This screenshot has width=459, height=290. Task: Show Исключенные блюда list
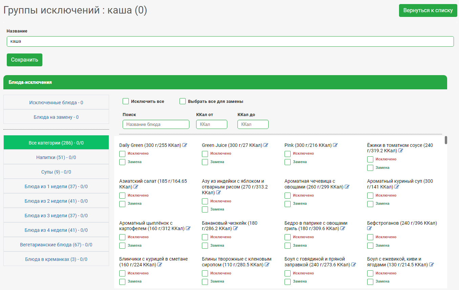click(x=56, y=103)
